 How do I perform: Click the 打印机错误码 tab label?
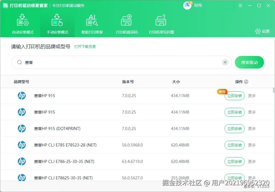coord(127,32)
